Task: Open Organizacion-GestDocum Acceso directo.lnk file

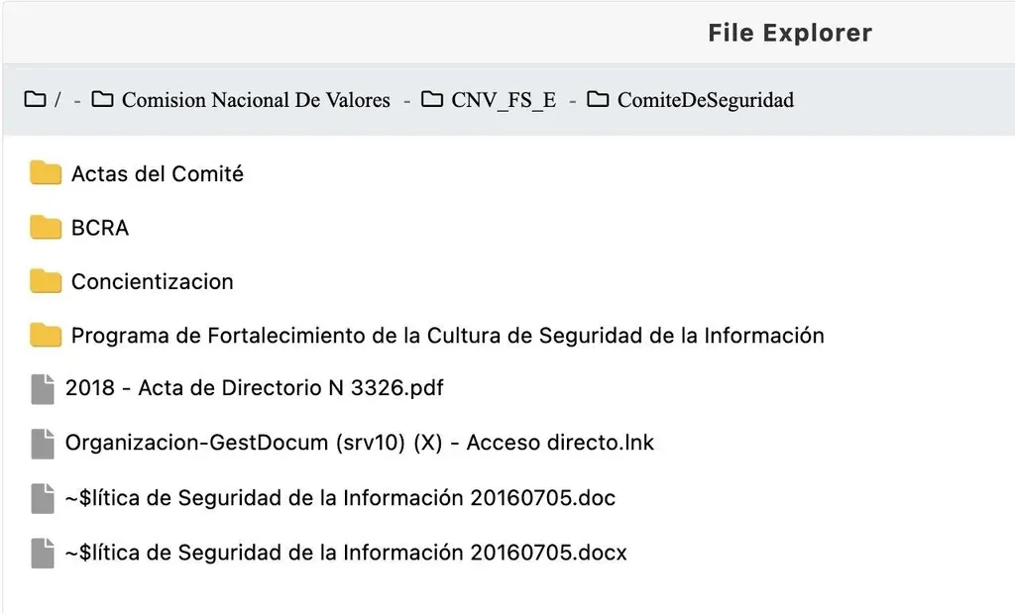Action: [x=360, y=443]
